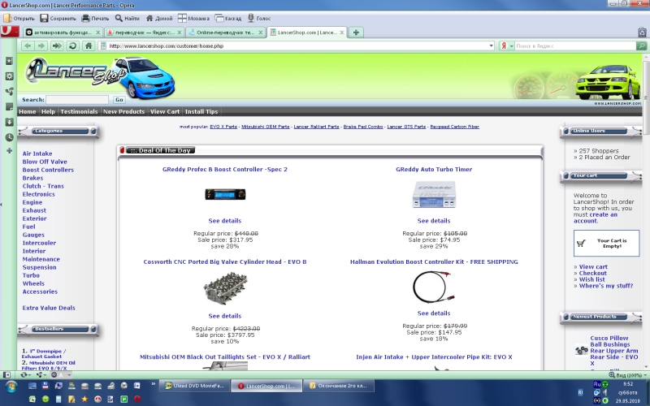Viewport: 650px width, 406px height.
Task: Open the Help menu item on site
Action: point(48,111)
